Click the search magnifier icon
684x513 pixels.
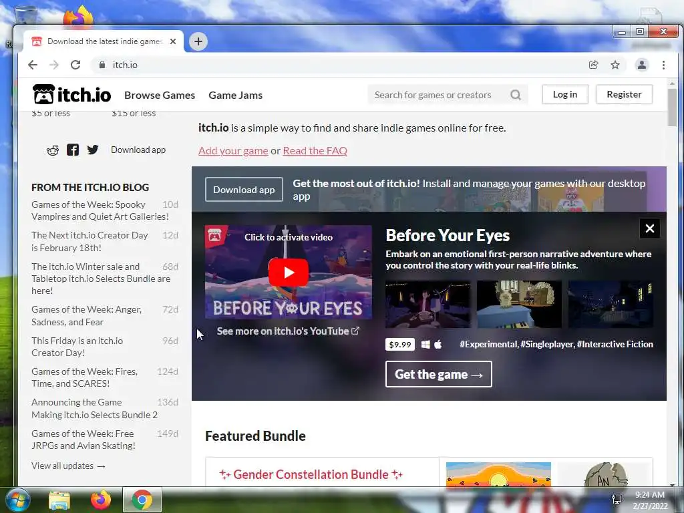coord(516,95)
